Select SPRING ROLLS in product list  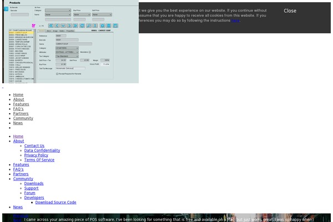(x=21, y=44)
